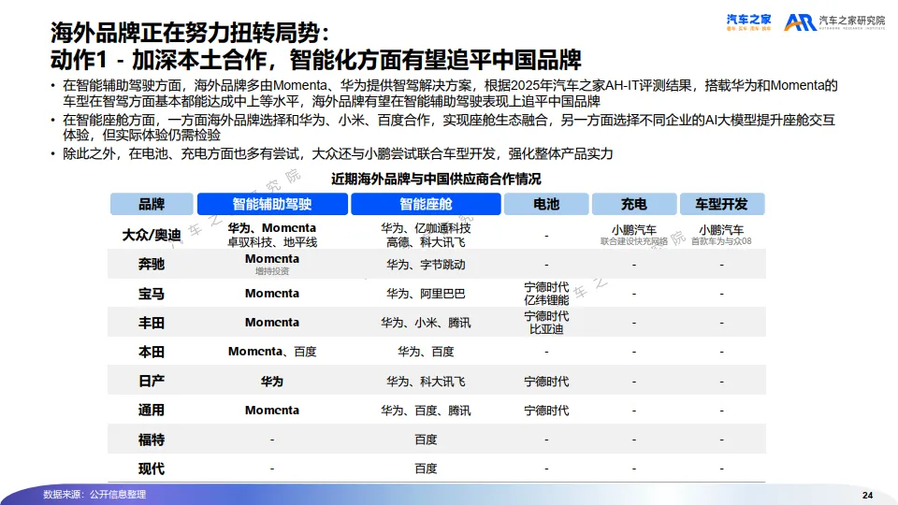Click 华为、百度、腾讯 in the 通用 row
Viewport: 898px width, 505px height.
426,411
